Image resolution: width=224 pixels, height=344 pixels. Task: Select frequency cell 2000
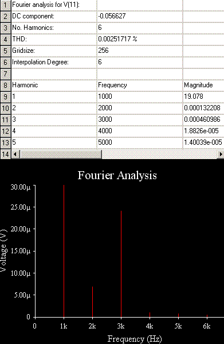point(140,109)
